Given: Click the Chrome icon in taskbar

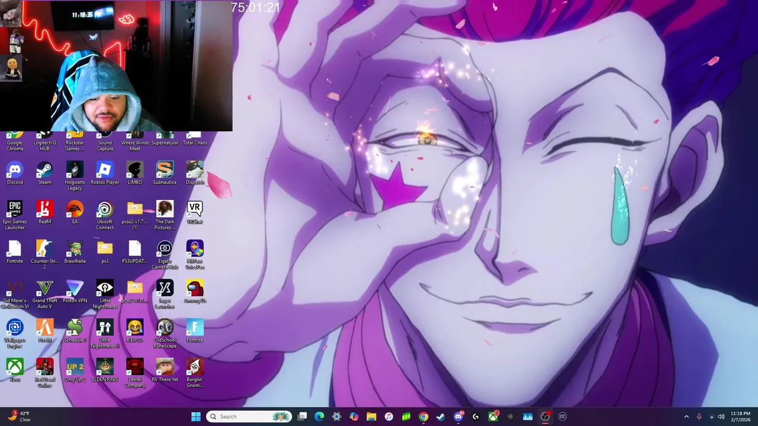Looking at the screenshot, I should pos(423,417).
